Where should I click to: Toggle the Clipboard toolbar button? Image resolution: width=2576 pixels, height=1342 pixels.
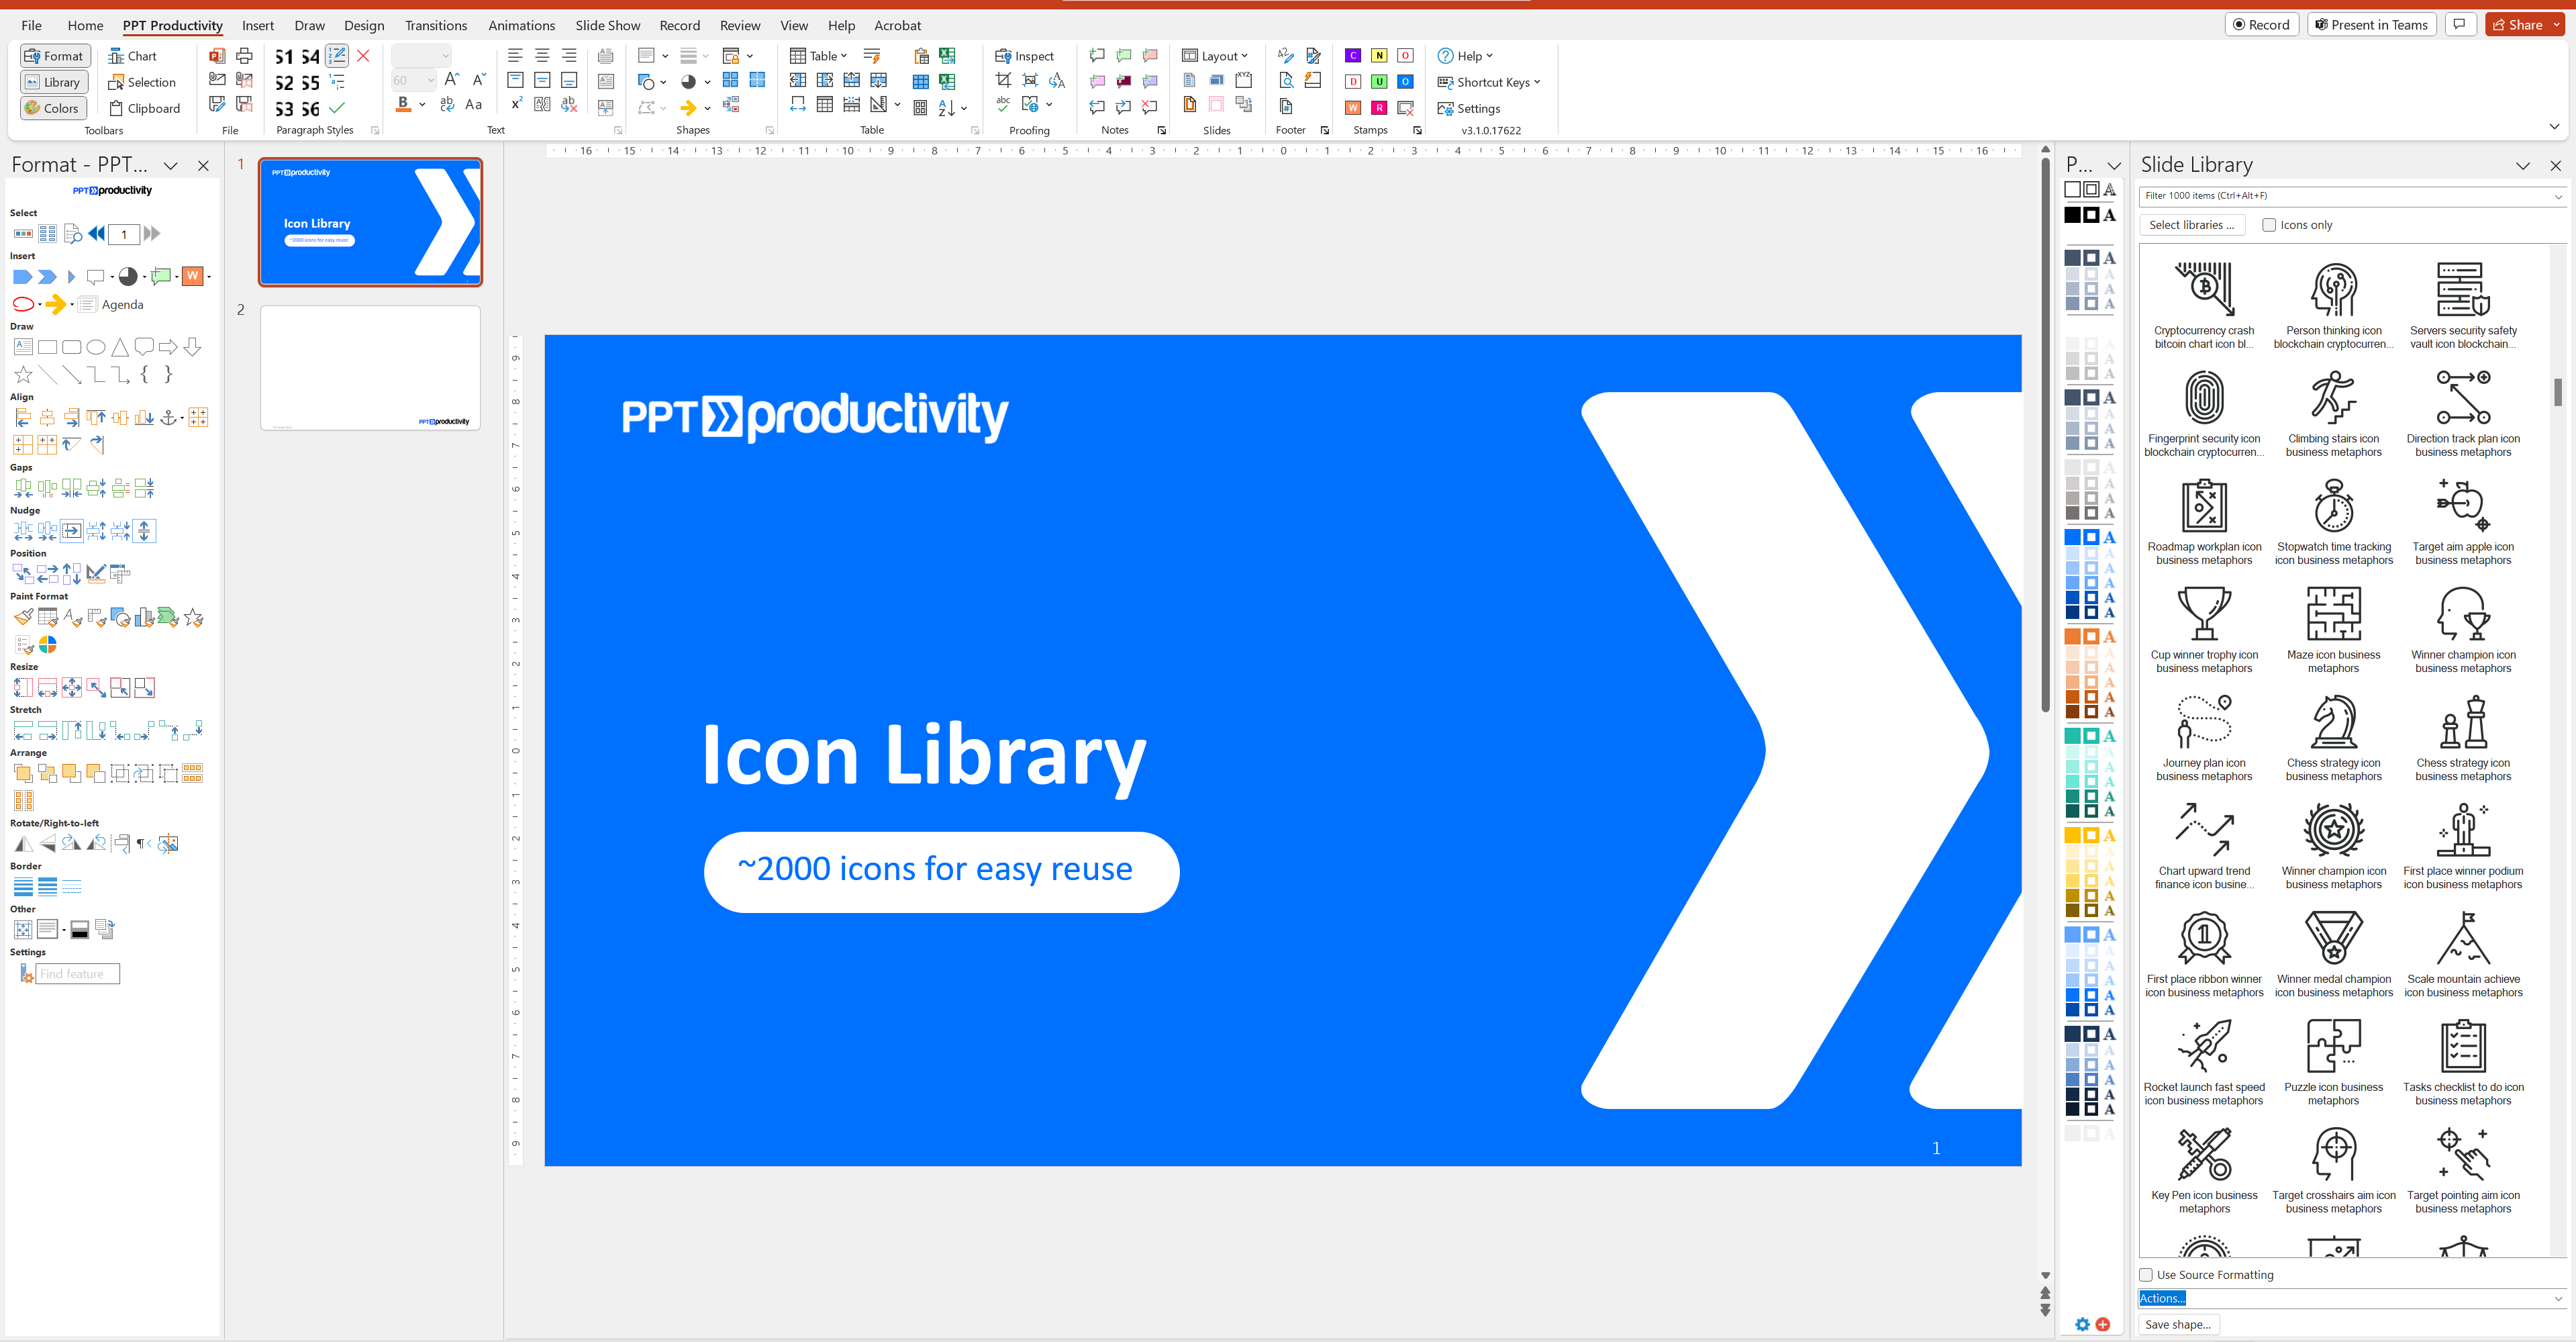coord(144,108)
